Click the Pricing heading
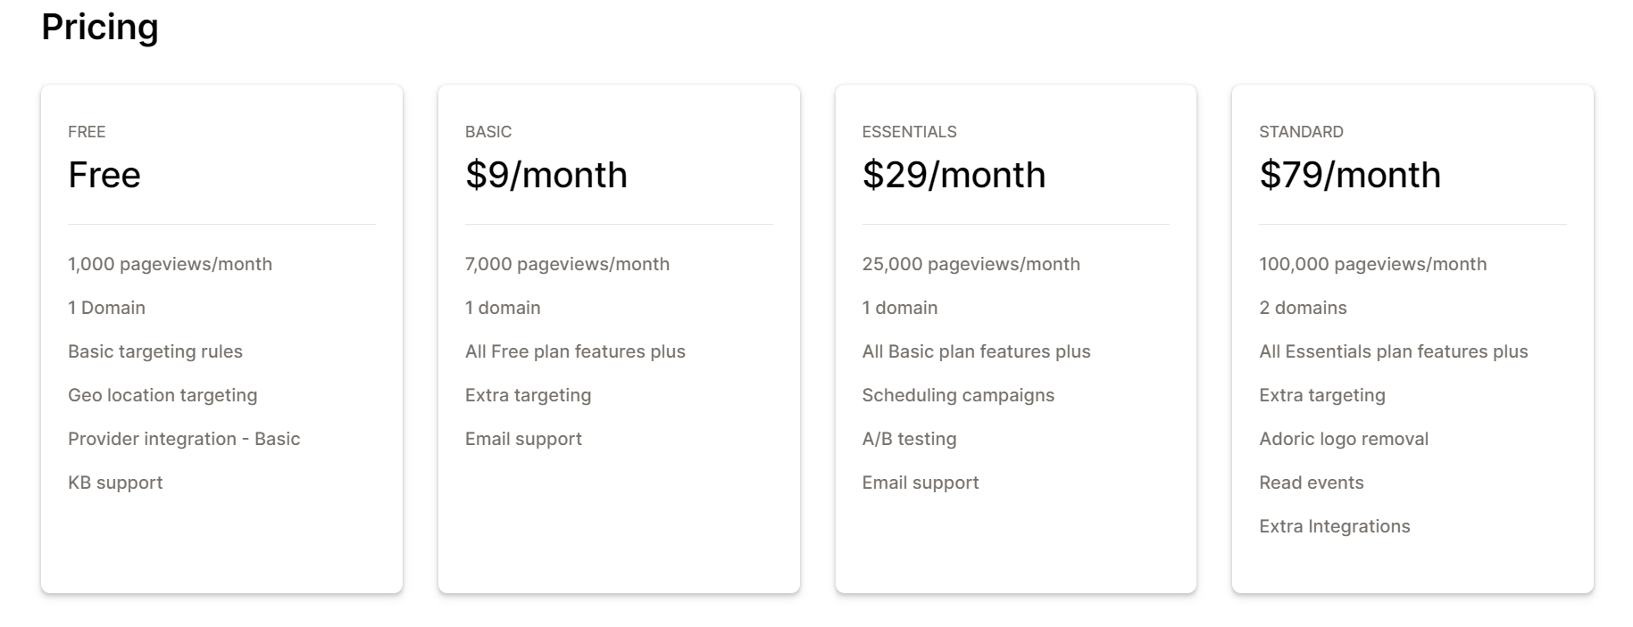1633x627 pixels. (99, 28)
